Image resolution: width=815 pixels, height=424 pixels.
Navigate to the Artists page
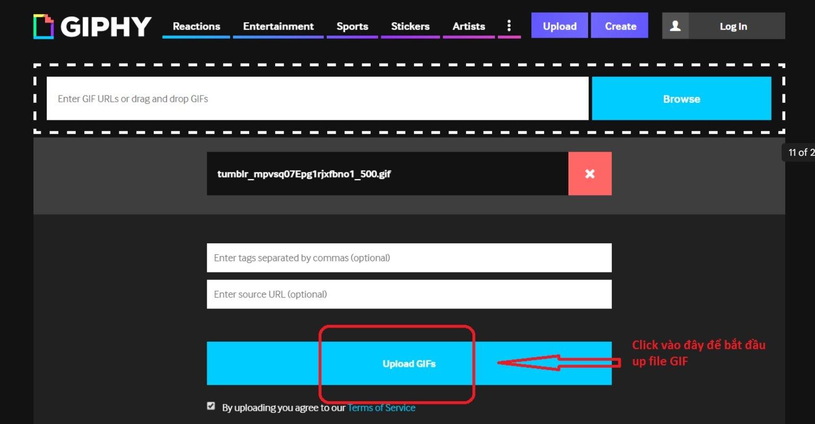[469, 26]
